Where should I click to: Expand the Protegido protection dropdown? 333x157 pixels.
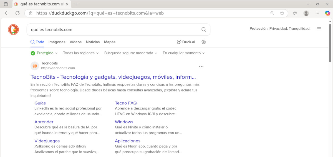(44, 53)
